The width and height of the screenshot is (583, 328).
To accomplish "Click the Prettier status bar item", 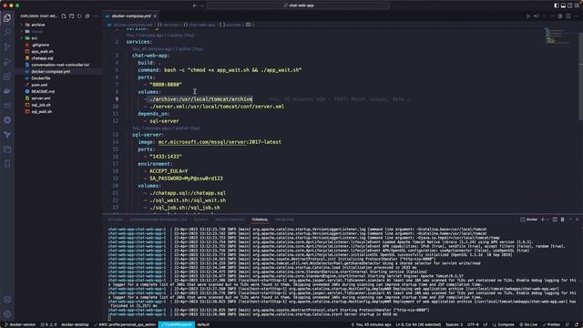I will pyautogui.click(x=551, y=324).
